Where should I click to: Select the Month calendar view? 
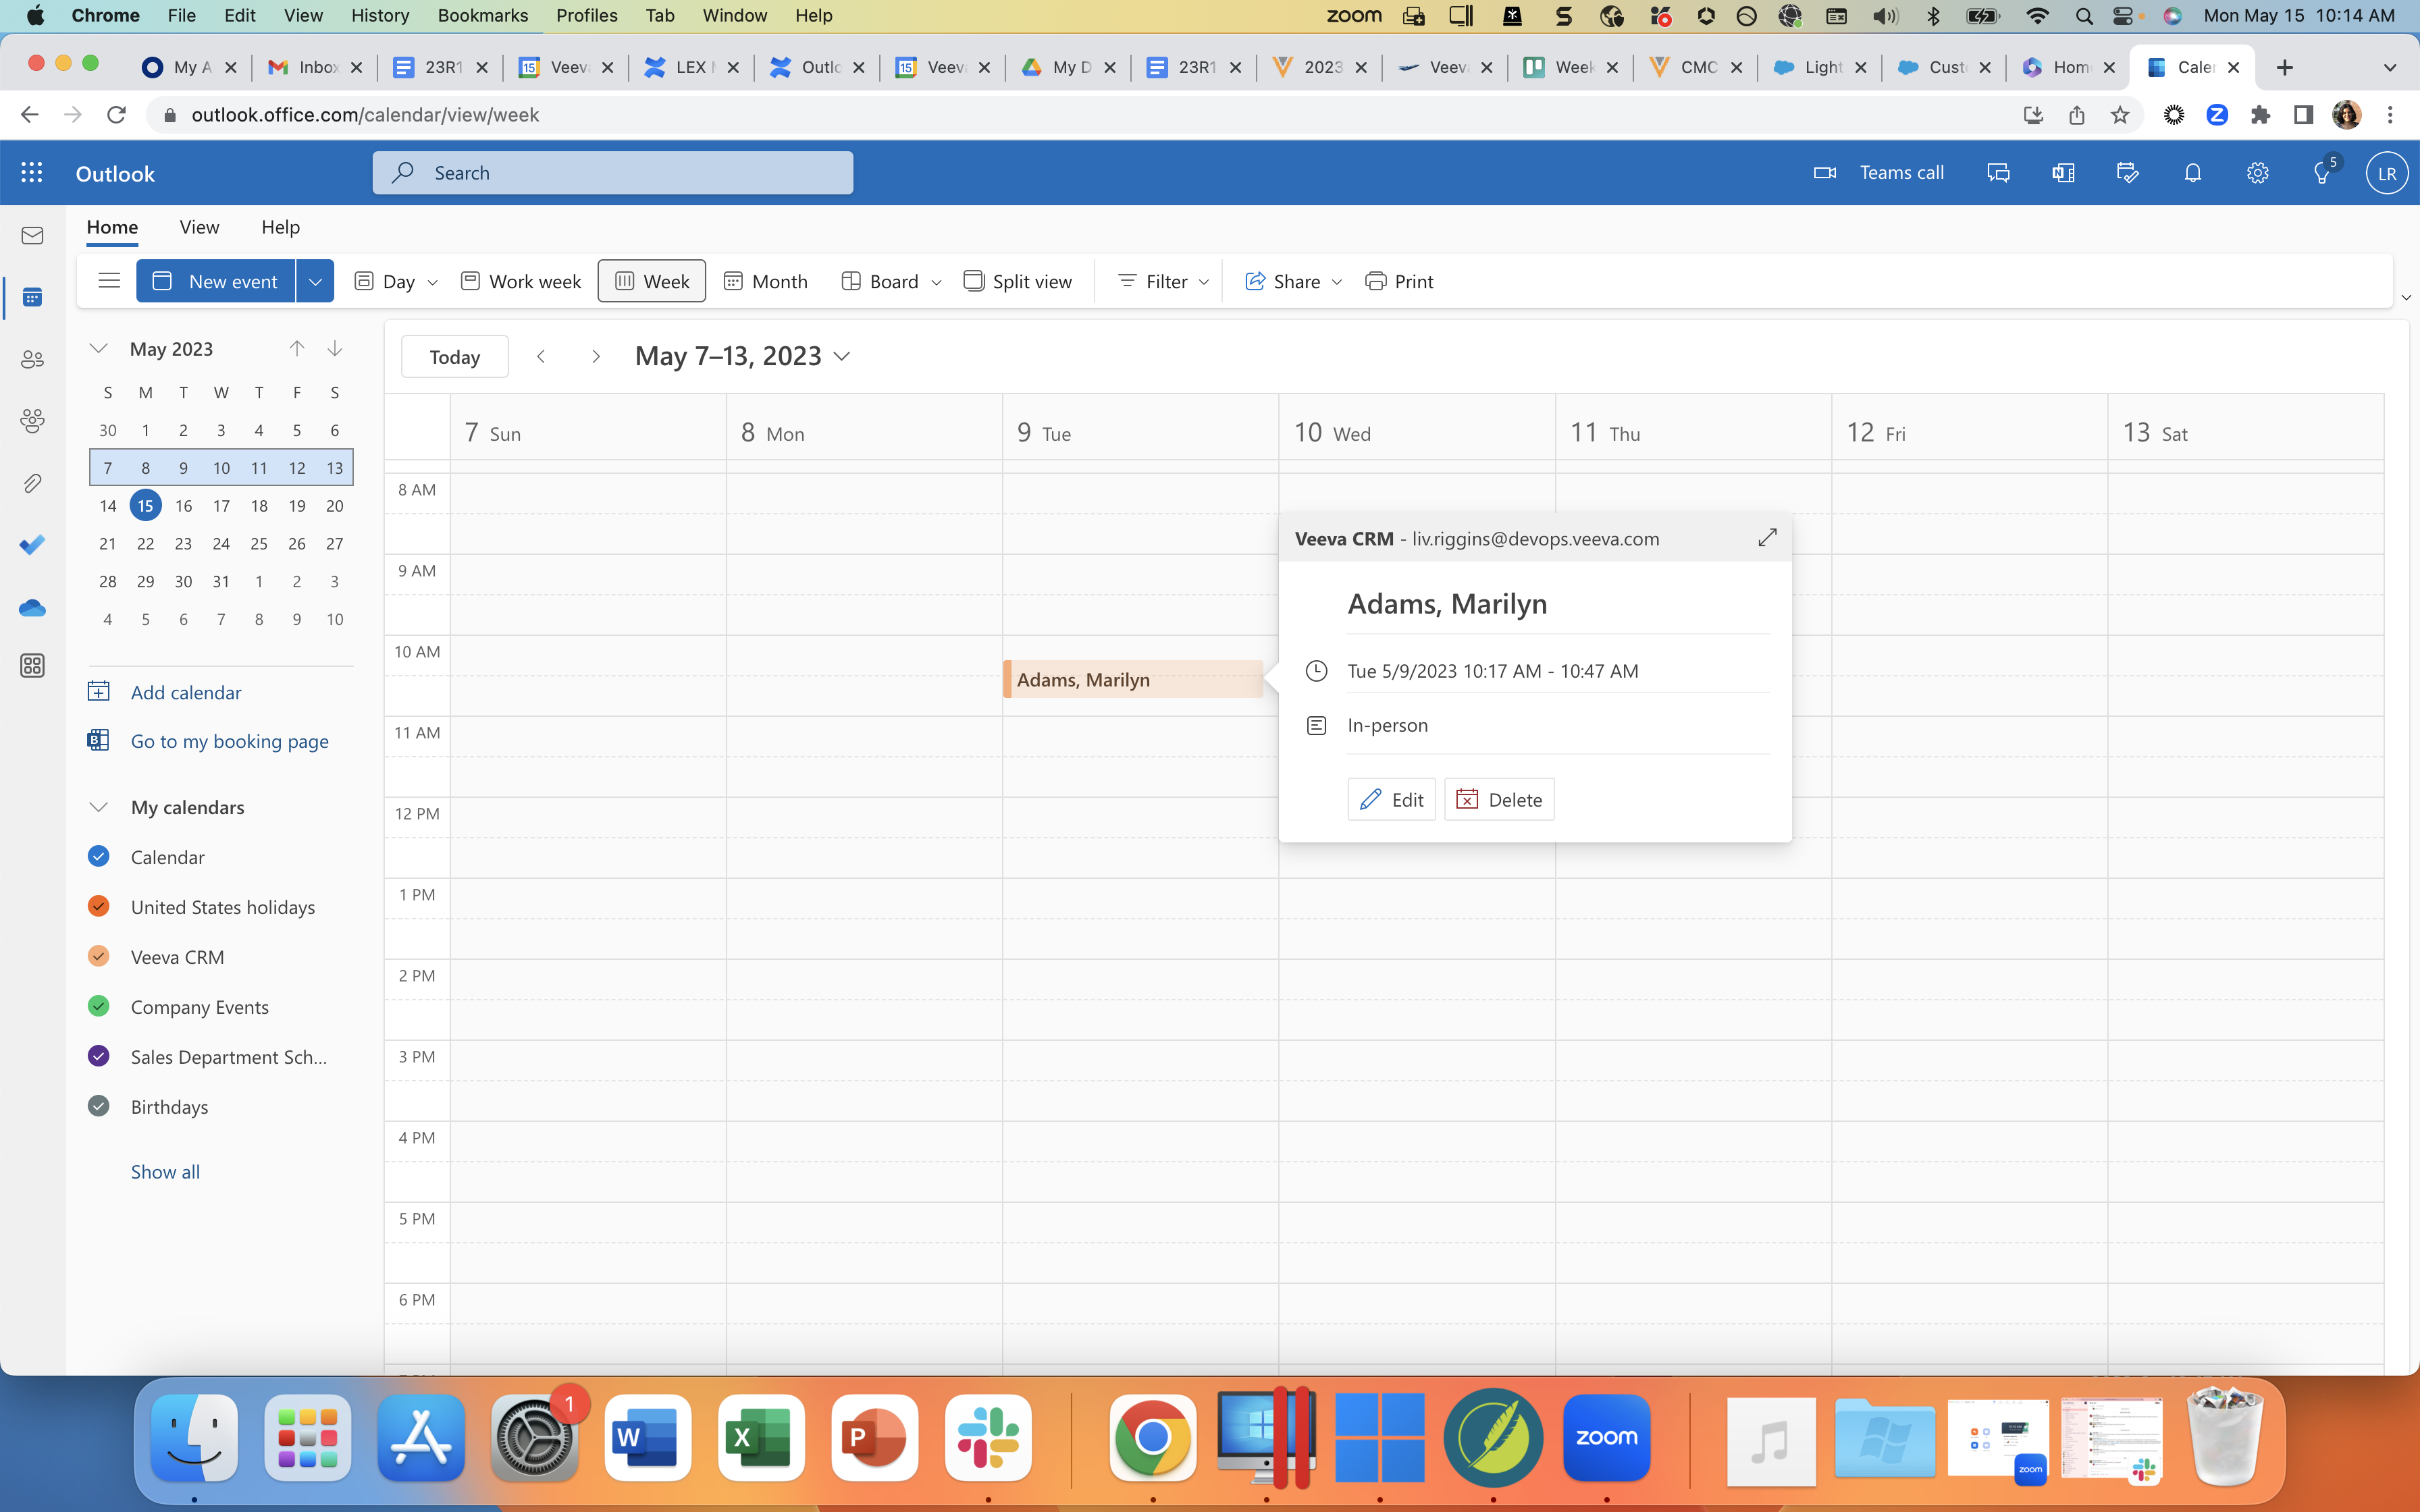pos(765,282)
